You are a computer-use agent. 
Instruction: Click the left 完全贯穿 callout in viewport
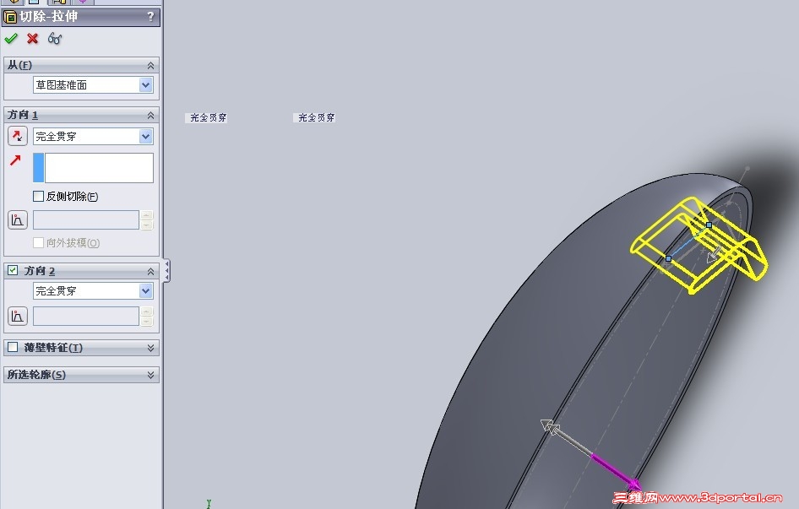[206, 117]
